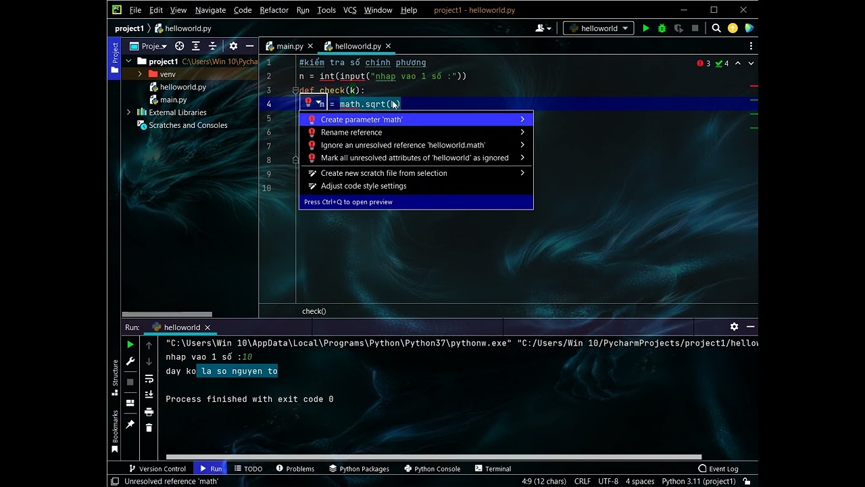Pin the Run tab with the pin icon
The image size is (865, 487).
pyautogui.click(x=130, y=424)
